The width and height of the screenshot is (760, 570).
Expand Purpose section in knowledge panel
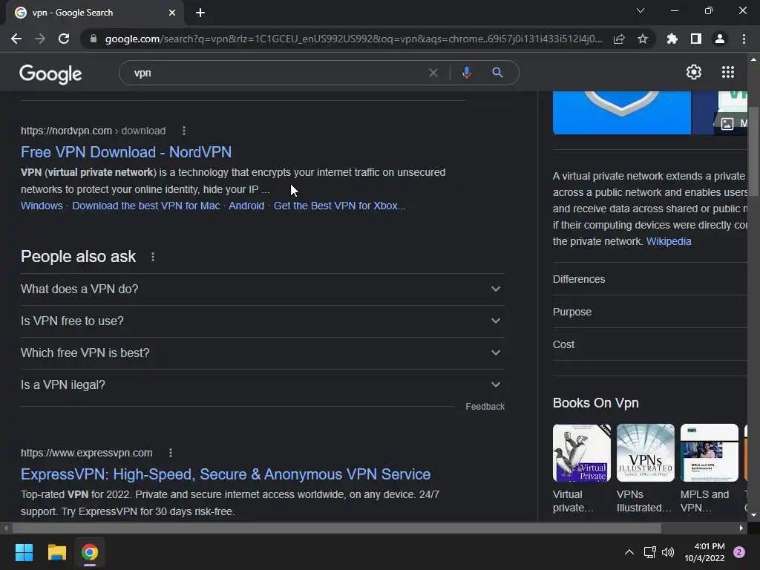click(649, 312)
